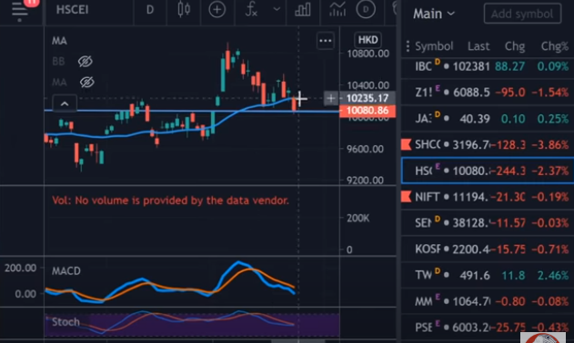Toggle visibility eye of hidden MA indicator

[x=86, y=82]
